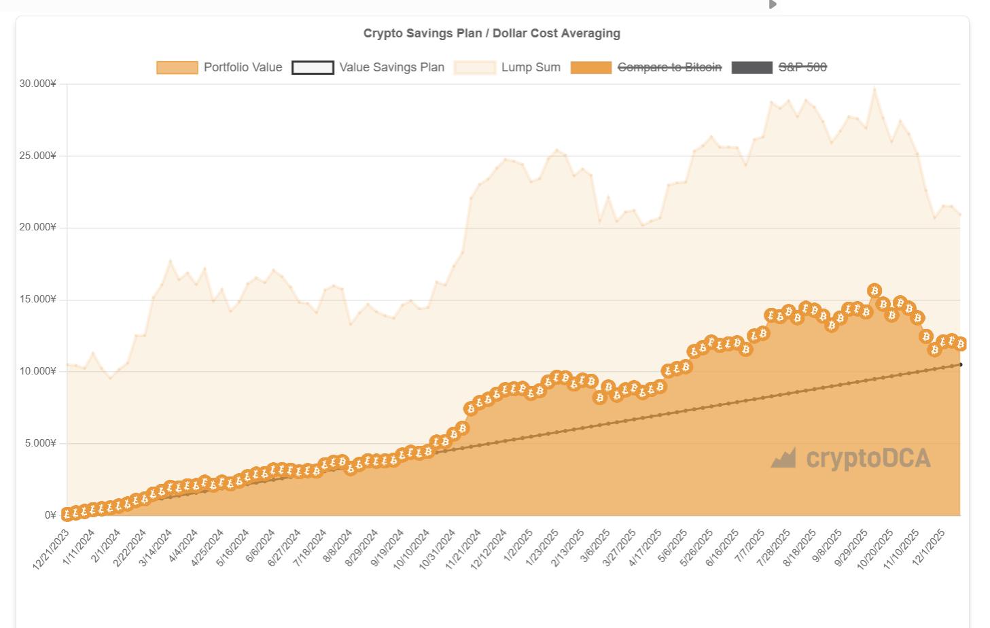Toggle Lump Sum legend label
Viewport: 990px width, 628px height.
coord(531,67)
